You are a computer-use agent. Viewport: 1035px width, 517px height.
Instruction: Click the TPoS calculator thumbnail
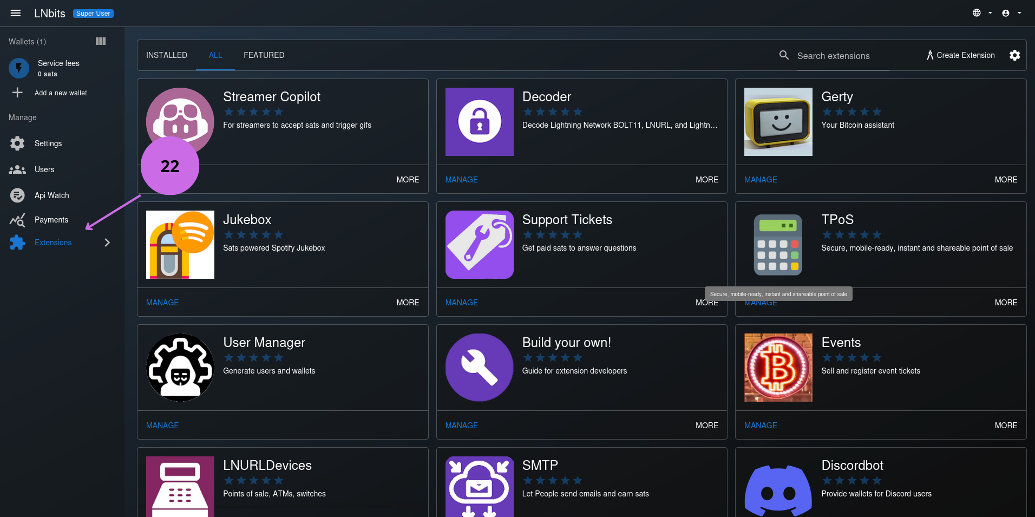pyautogui.click(x=778, y=245)
